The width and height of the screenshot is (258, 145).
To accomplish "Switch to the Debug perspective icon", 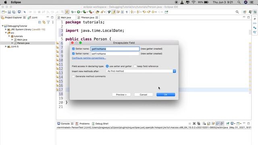I will click(255, 12).
